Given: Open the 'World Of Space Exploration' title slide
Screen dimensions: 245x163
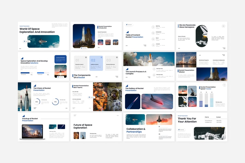Looking at the screenshot, I should click(x=44, y=36).
